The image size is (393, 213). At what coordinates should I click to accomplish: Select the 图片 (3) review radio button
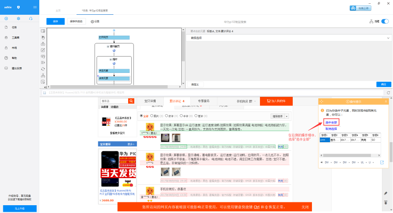[152, 116]
